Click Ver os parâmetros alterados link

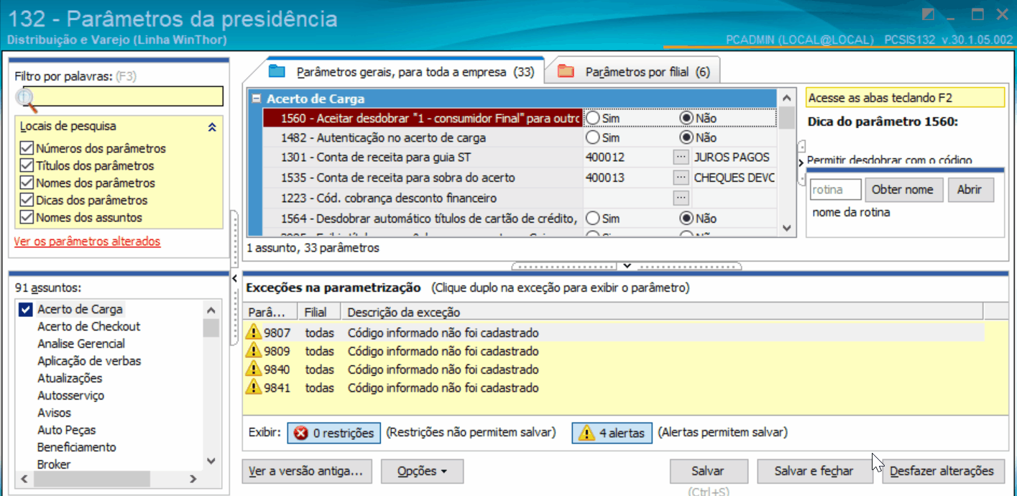[87, 242]
